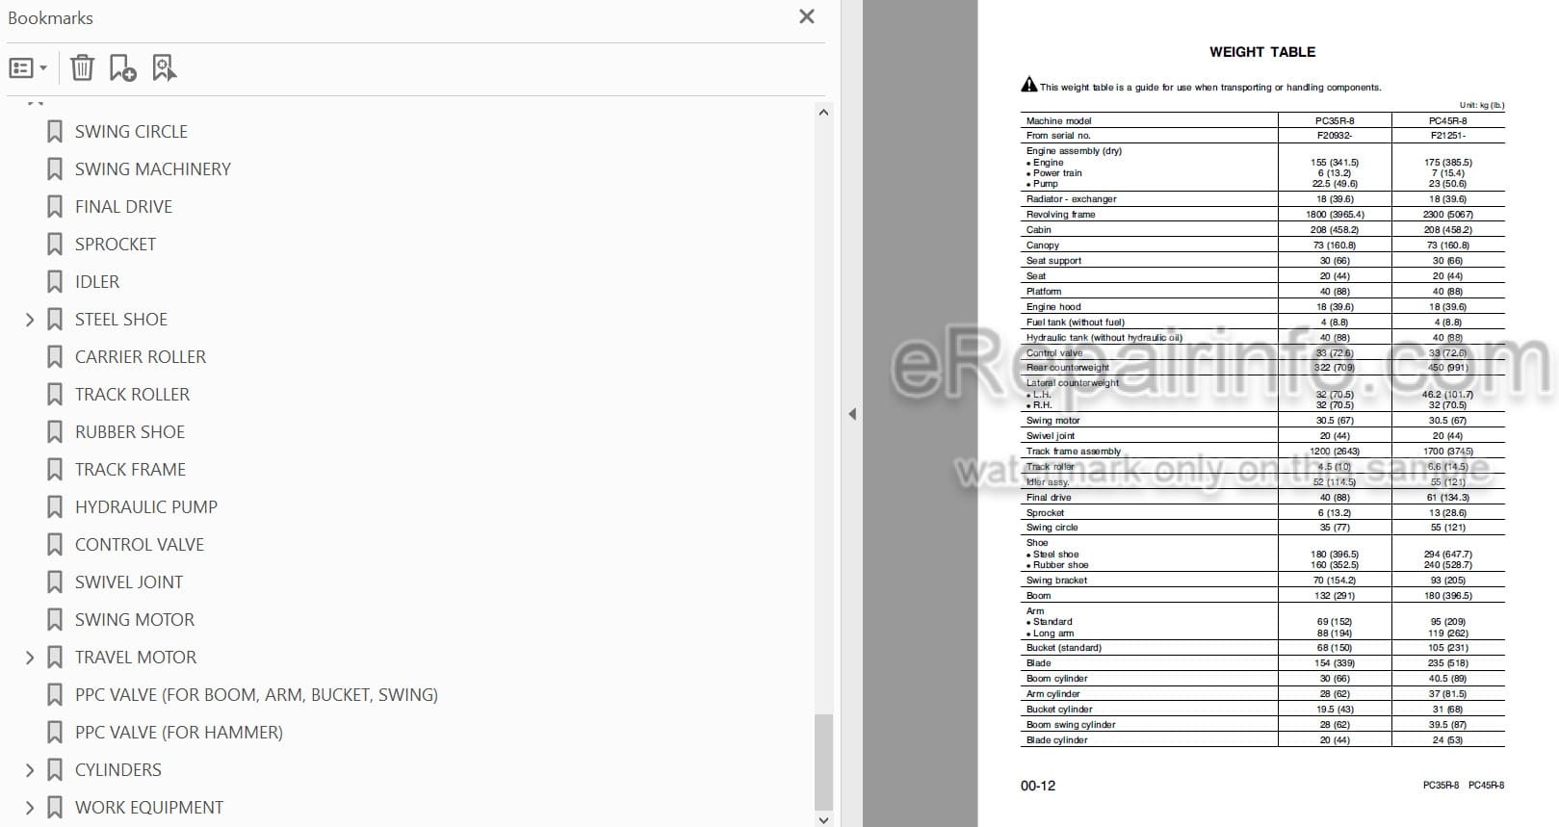Add a new bookmark icon
Viewport: 1559px width, 827px height.
tap(122, 68)
